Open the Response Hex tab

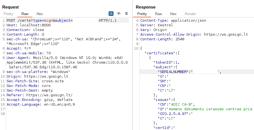(x=173, y=14)
